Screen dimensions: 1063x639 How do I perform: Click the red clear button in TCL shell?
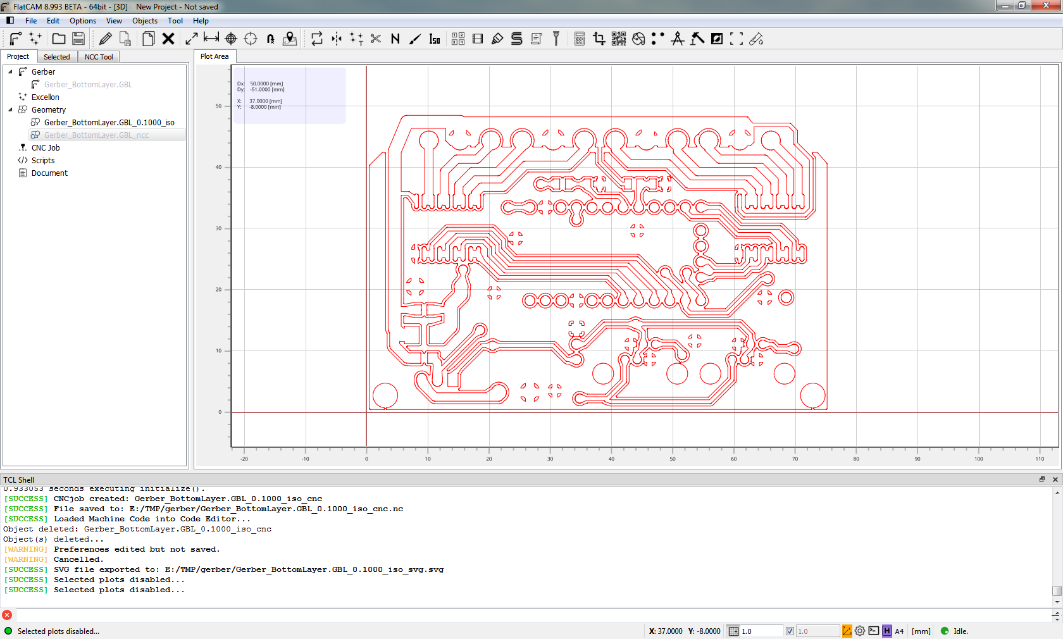[x=7, y=615]
